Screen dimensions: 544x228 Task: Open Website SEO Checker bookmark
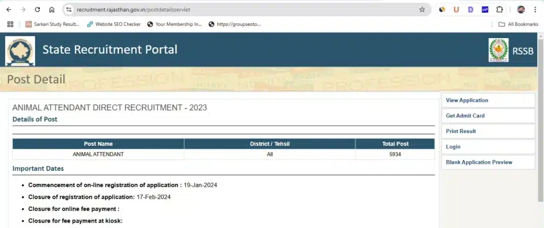coord(114,24)
